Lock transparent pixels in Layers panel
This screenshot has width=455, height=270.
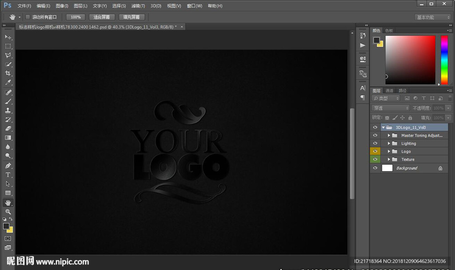tap(387, 118)
